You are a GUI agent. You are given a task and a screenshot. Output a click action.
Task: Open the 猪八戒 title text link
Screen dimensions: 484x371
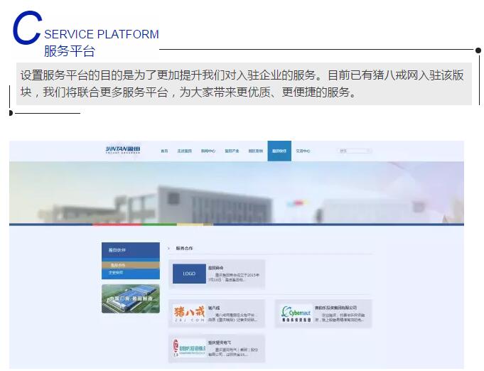(x=214, y=308)
